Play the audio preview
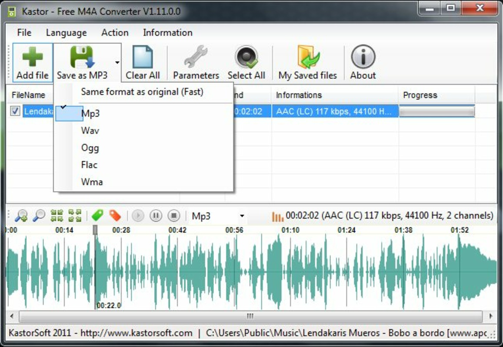503x347 pixels. [x=138, y=216]
